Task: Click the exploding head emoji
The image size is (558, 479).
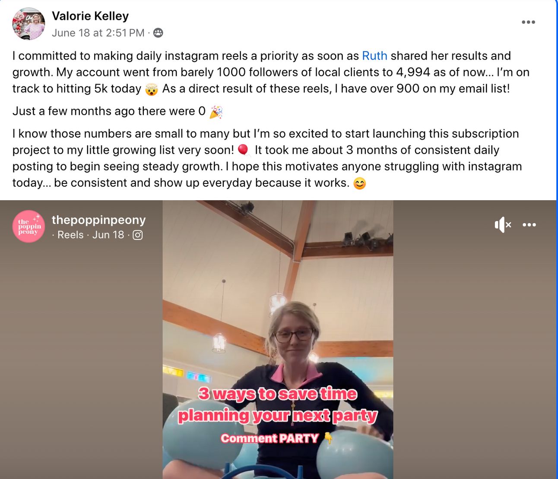Action: (x=152, y=89)
